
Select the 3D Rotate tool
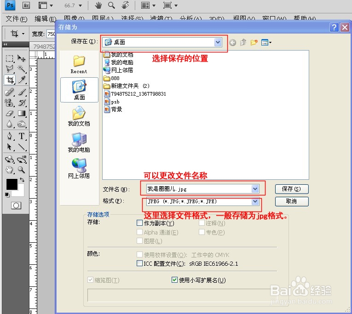(9, 160)
